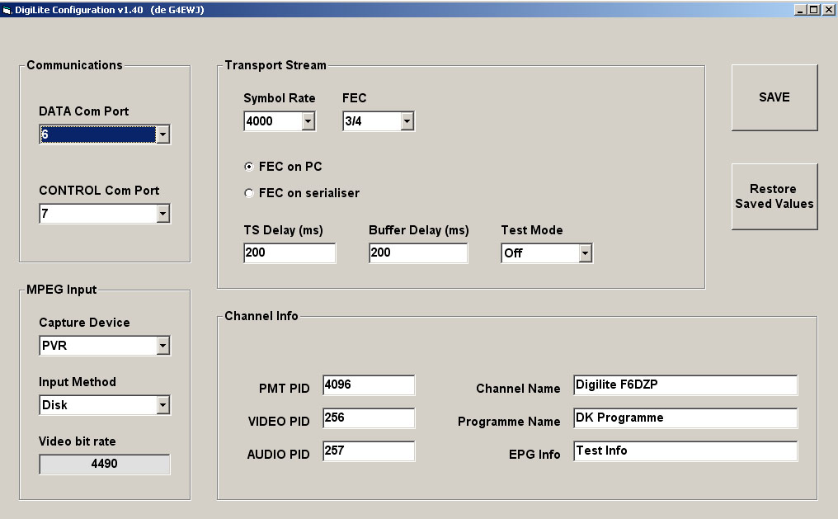Minimize the DigiLite Configuration window
The image size is (838, 519).
[x=800, y=10]
